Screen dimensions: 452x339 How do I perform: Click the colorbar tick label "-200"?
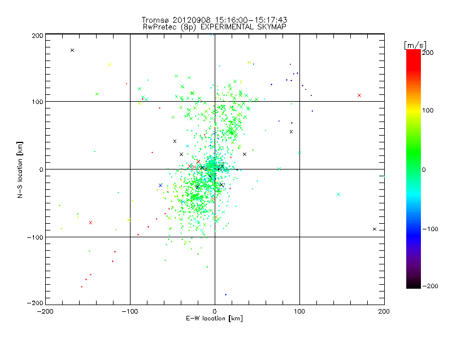[x=430, y=286]
